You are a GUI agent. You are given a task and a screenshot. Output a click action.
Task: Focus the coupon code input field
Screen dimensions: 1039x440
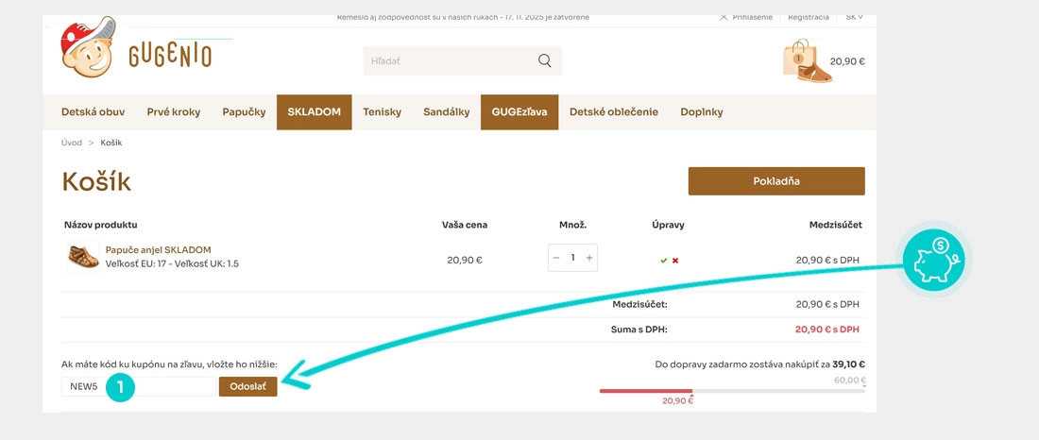139,386
